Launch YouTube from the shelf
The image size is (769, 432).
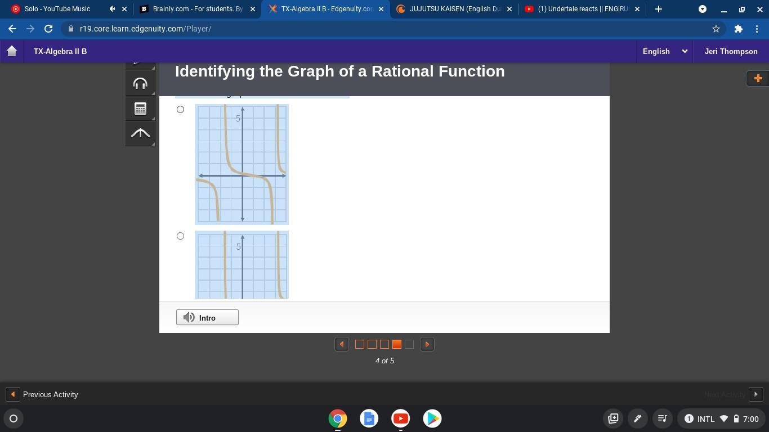point(401,418)
